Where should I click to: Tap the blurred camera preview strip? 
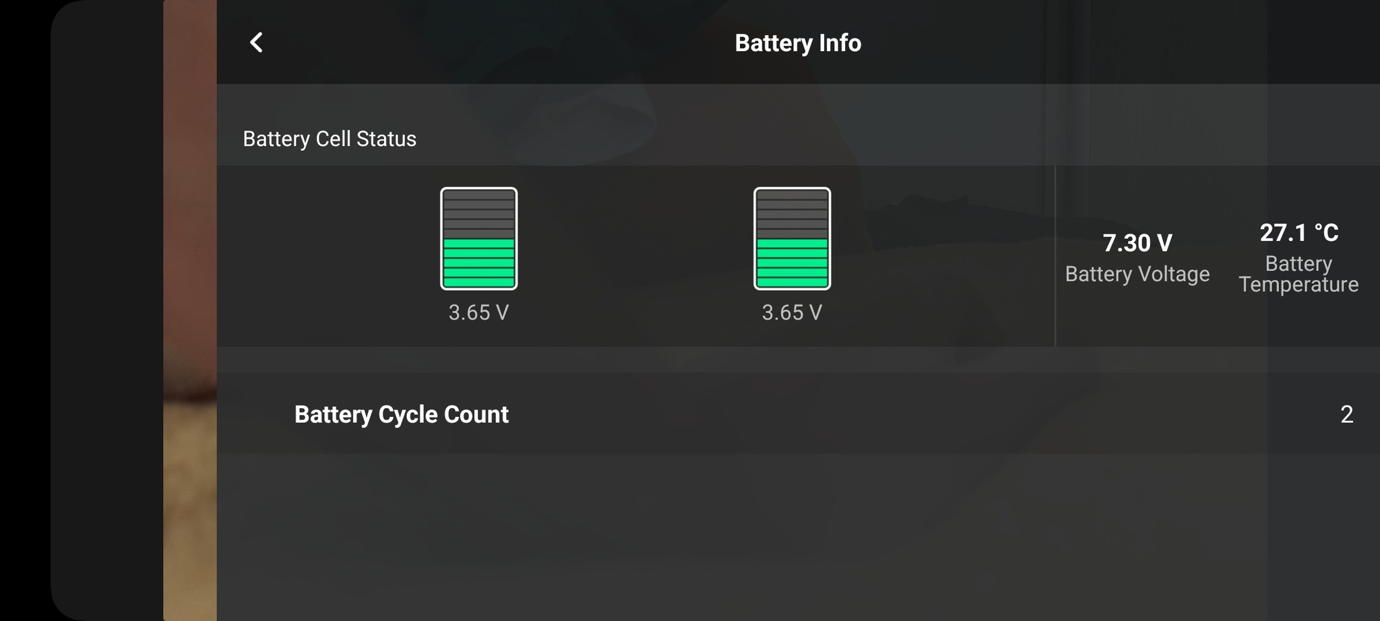pyautogui.click(x=190, y=310)
